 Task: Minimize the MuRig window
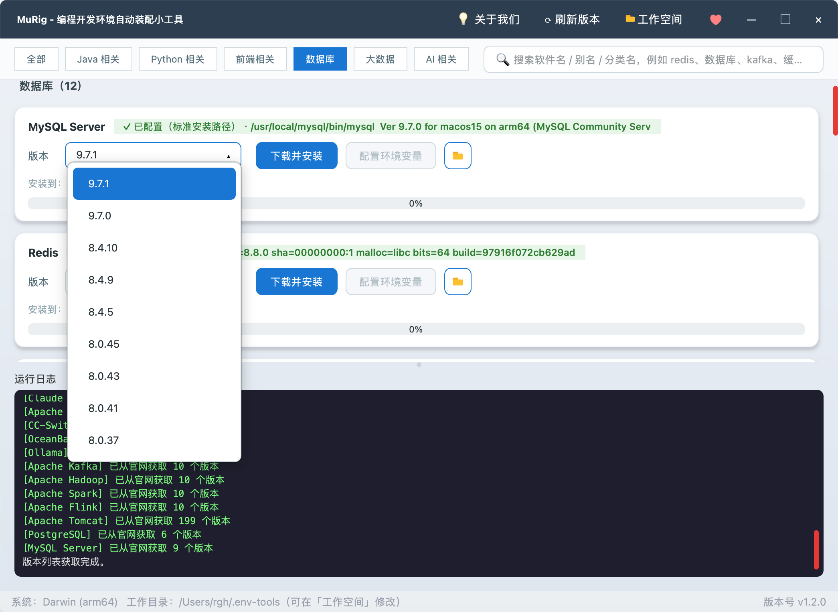[751, 19]
